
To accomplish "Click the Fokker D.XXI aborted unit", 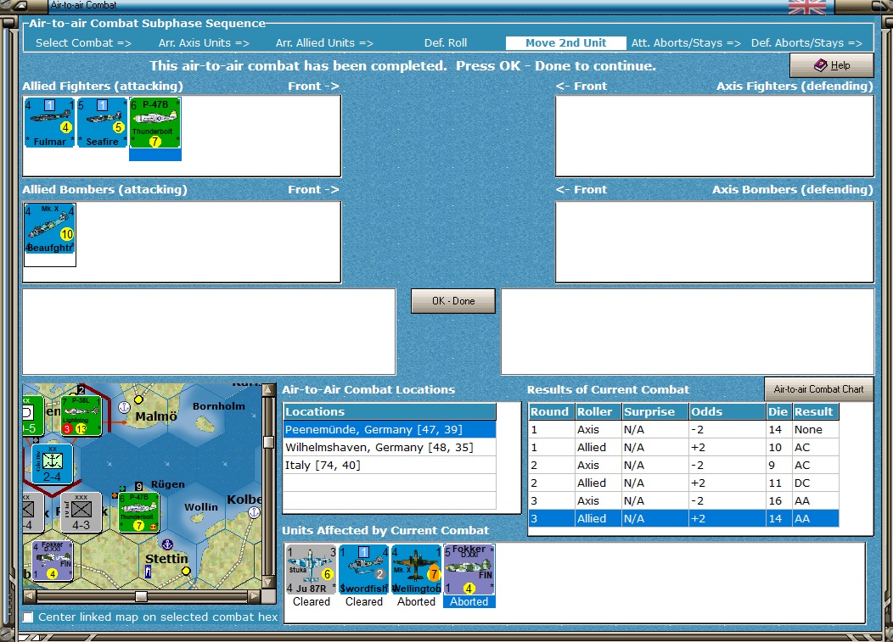I will (469, 570).
